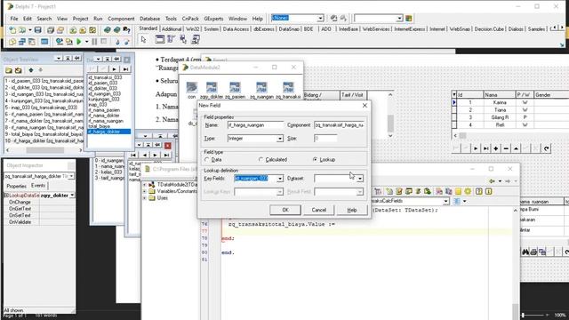Open the desktop selector dropdown showing None

pyautogui.click(x=320, y=18)
